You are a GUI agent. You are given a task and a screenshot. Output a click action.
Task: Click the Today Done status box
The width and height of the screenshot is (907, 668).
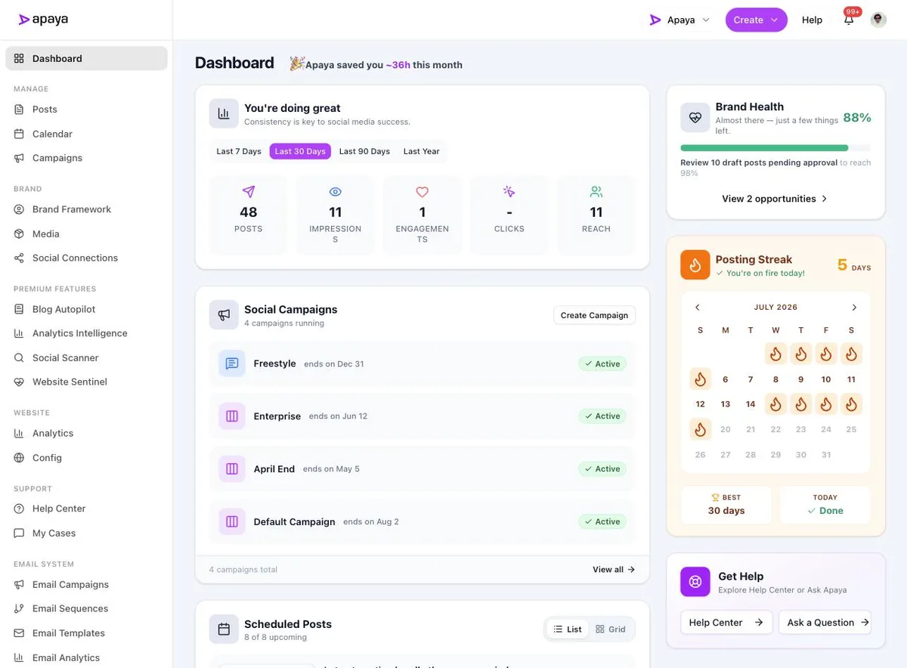pos(825,505)
